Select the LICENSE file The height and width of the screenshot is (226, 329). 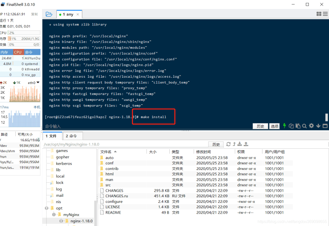196,207
